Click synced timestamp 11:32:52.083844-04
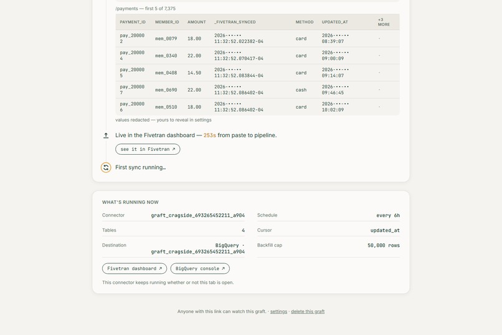Viewport: 502px width, 335px height. click(x=239, y=73)
